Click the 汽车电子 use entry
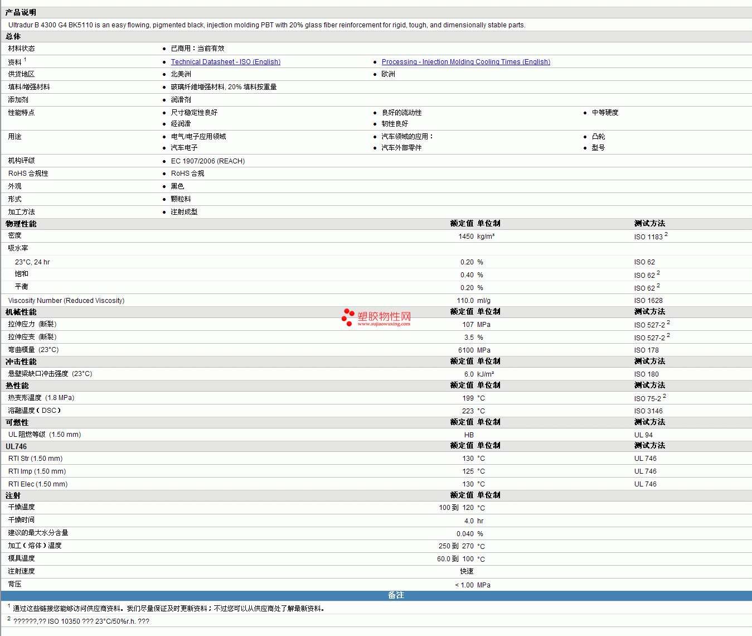 pyautogui.click(x=184, y=148)
